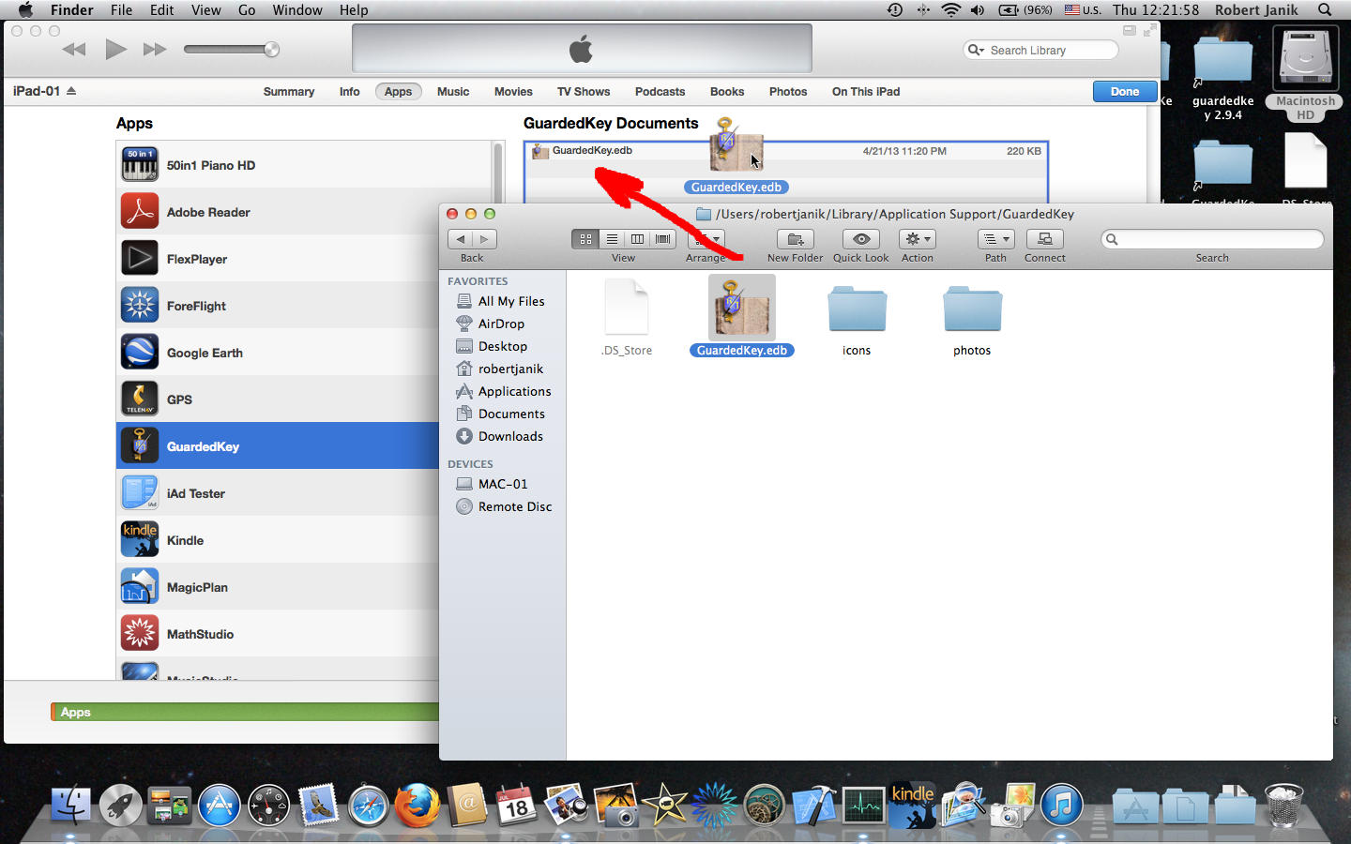This screenshot has width=1351, height=844.
Task: Open the Podcasts tab
Action: (x=660, y=91)
